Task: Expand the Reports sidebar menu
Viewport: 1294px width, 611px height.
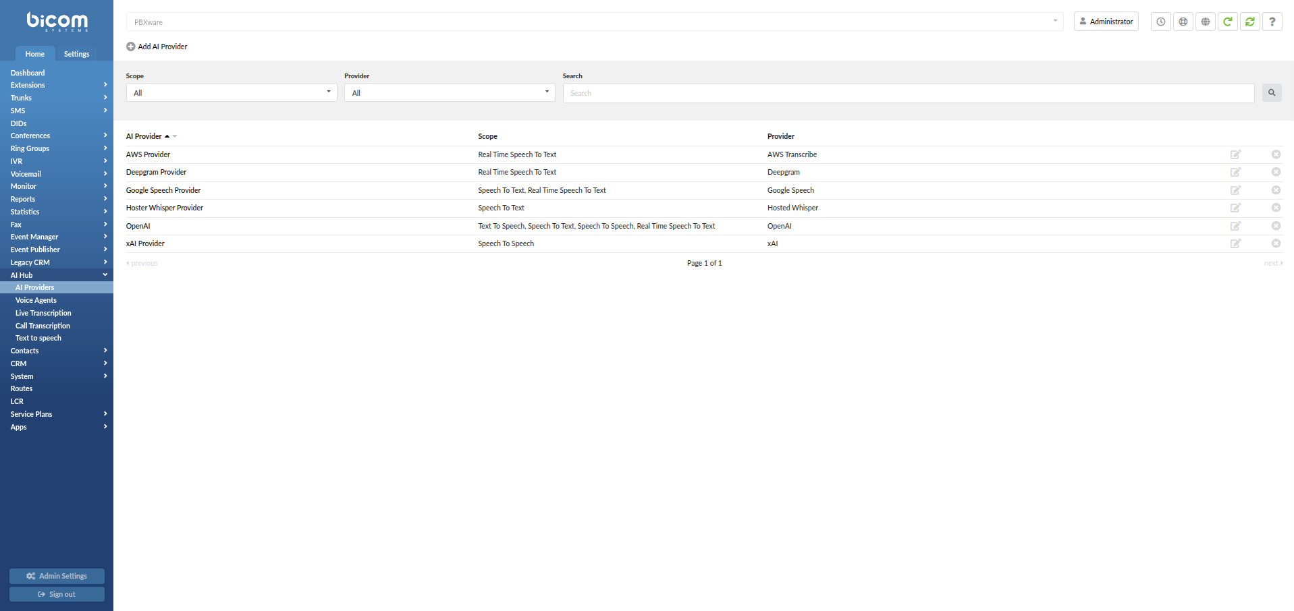Action: pos(57,199)
